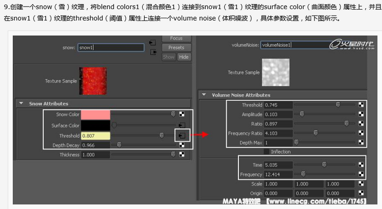Click the volumeNoise1 name field
This screenshot has height=209, width=382.
[x=290, y=45]
